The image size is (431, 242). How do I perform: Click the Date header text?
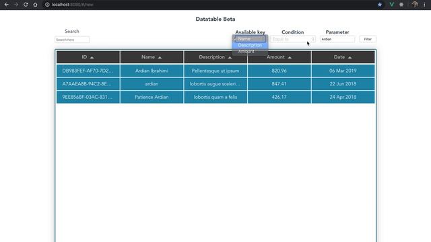tap(339, 57)
